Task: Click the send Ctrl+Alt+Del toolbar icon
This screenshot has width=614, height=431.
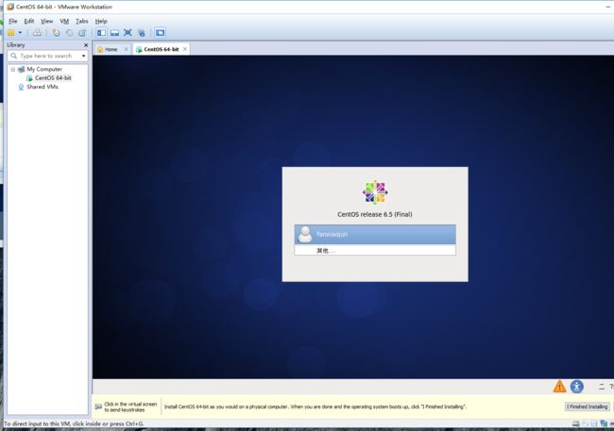Action: pyautogui.click(x=37, y=32)
